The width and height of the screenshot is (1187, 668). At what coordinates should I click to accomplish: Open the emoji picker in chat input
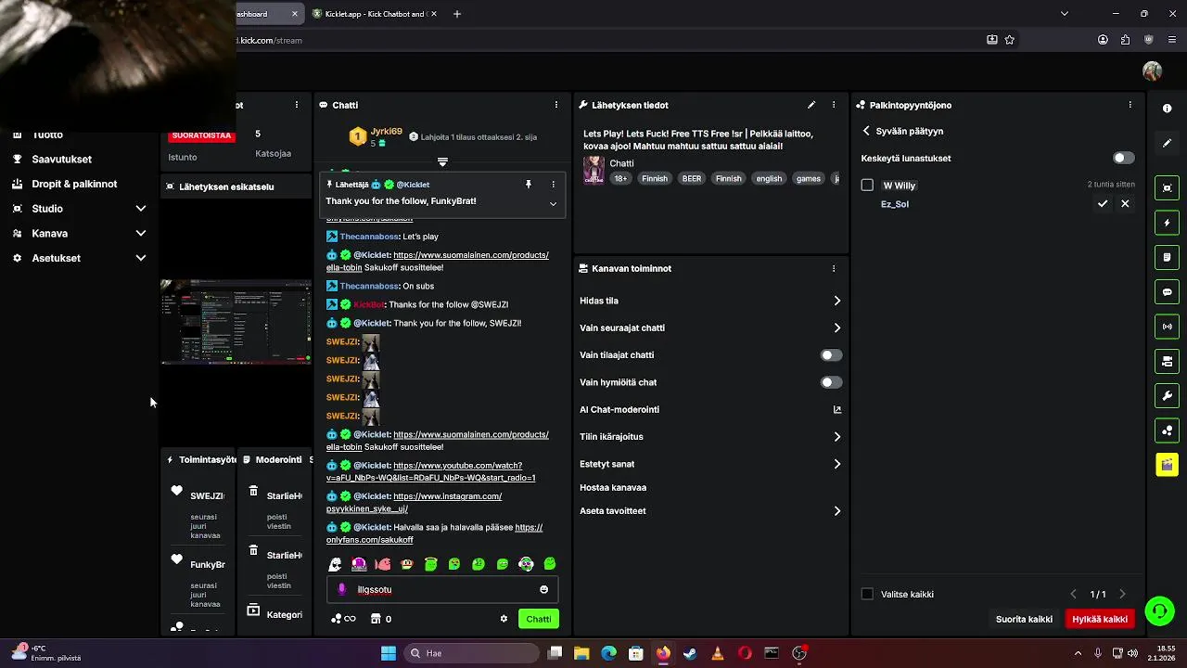[543, 589]
